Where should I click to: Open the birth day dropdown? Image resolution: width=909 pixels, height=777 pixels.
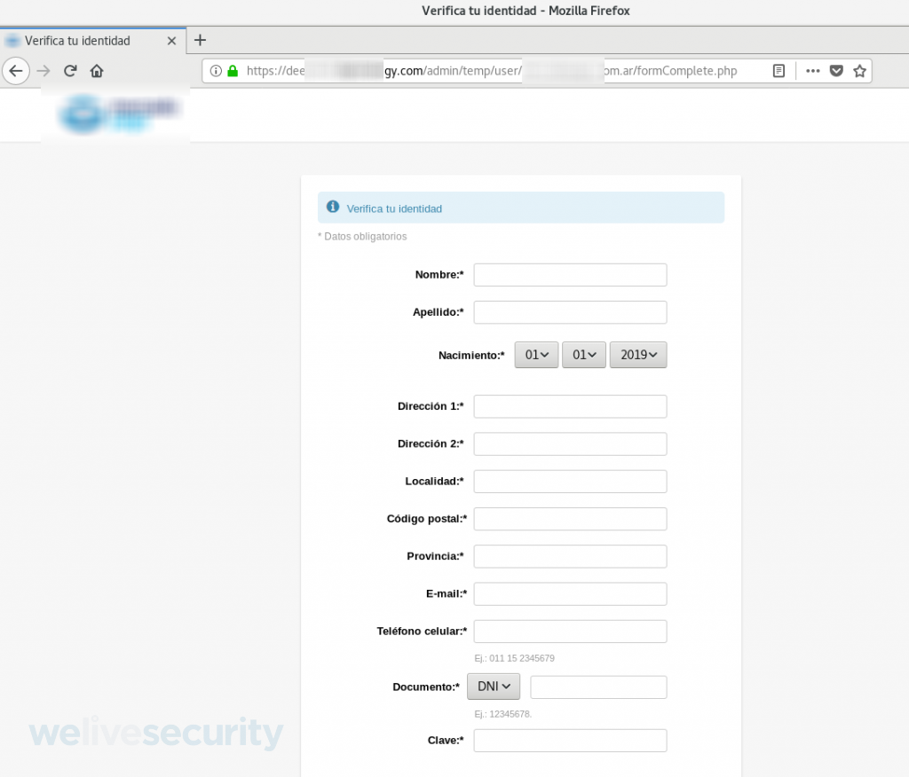coord(536,355)
